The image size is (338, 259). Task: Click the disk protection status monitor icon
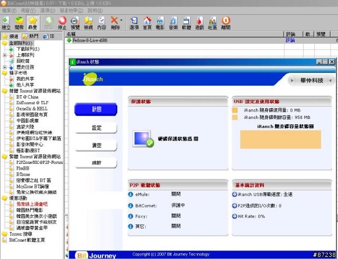tap(143, 139)
